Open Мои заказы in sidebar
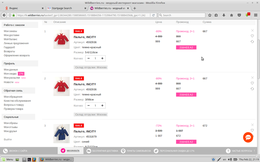This screenshot has height=162, width=260. 10,31
